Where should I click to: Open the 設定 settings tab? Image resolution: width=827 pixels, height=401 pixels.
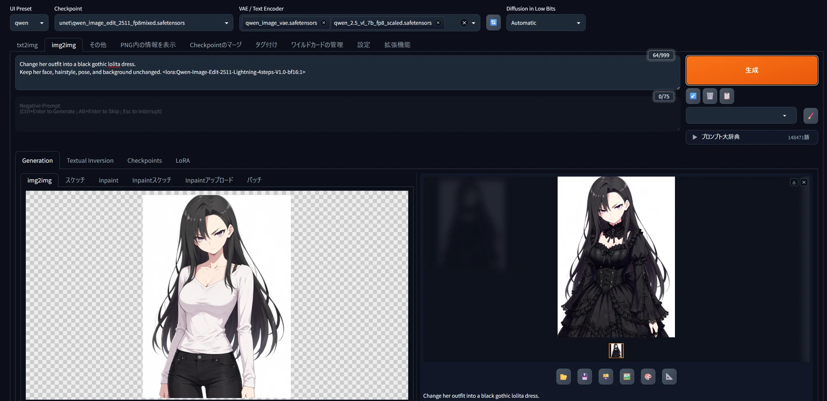(x=364, y=45)
